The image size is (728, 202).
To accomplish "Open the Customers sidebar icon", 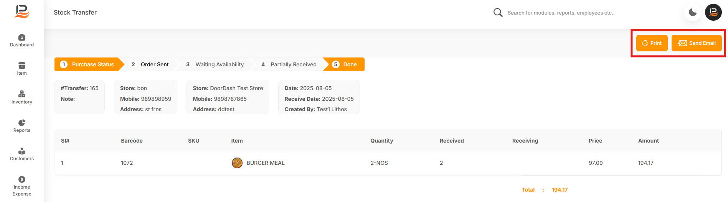I will tap(22, 151).
